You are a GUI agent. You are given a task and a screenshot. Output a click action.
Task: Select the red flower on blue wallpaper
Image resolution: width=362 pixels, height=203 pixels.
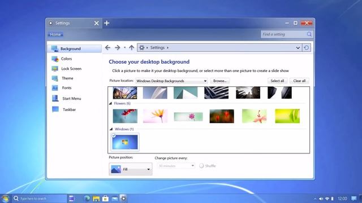125,116
